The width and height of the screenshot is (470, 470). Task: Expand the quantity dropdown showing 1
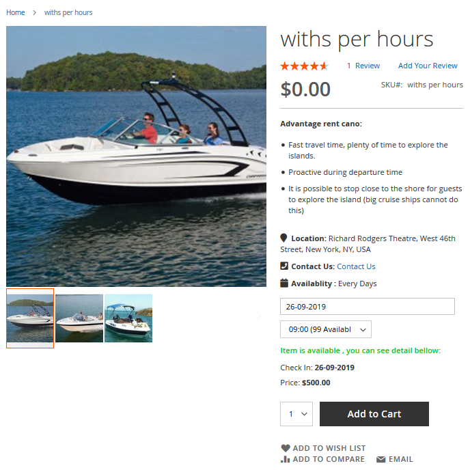coord(296,414)
